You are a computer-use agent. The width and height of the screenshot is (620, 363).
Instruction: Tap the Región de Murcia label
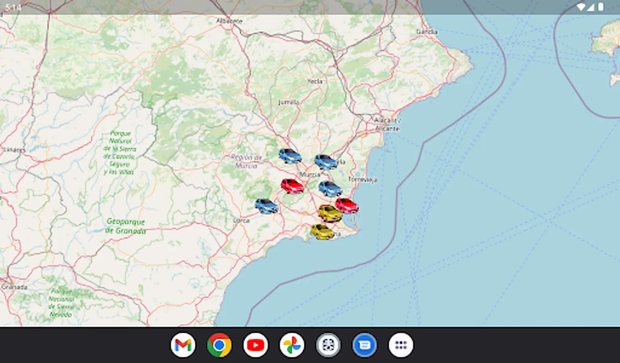[246, 161]
